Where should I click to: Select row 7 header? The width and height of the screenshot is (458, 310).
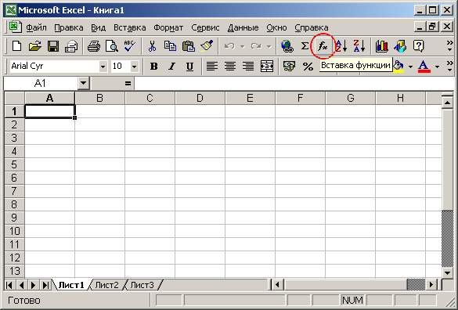pos(14,191)
